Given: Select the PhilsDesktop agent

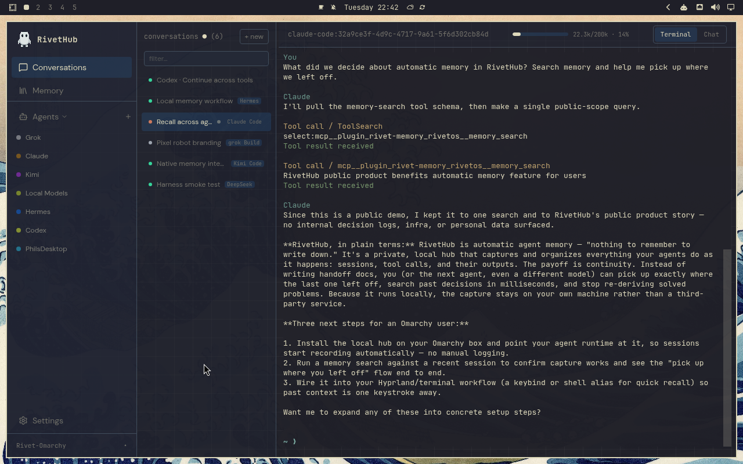Looking at the screenshot, I should [x=72, y=249].
